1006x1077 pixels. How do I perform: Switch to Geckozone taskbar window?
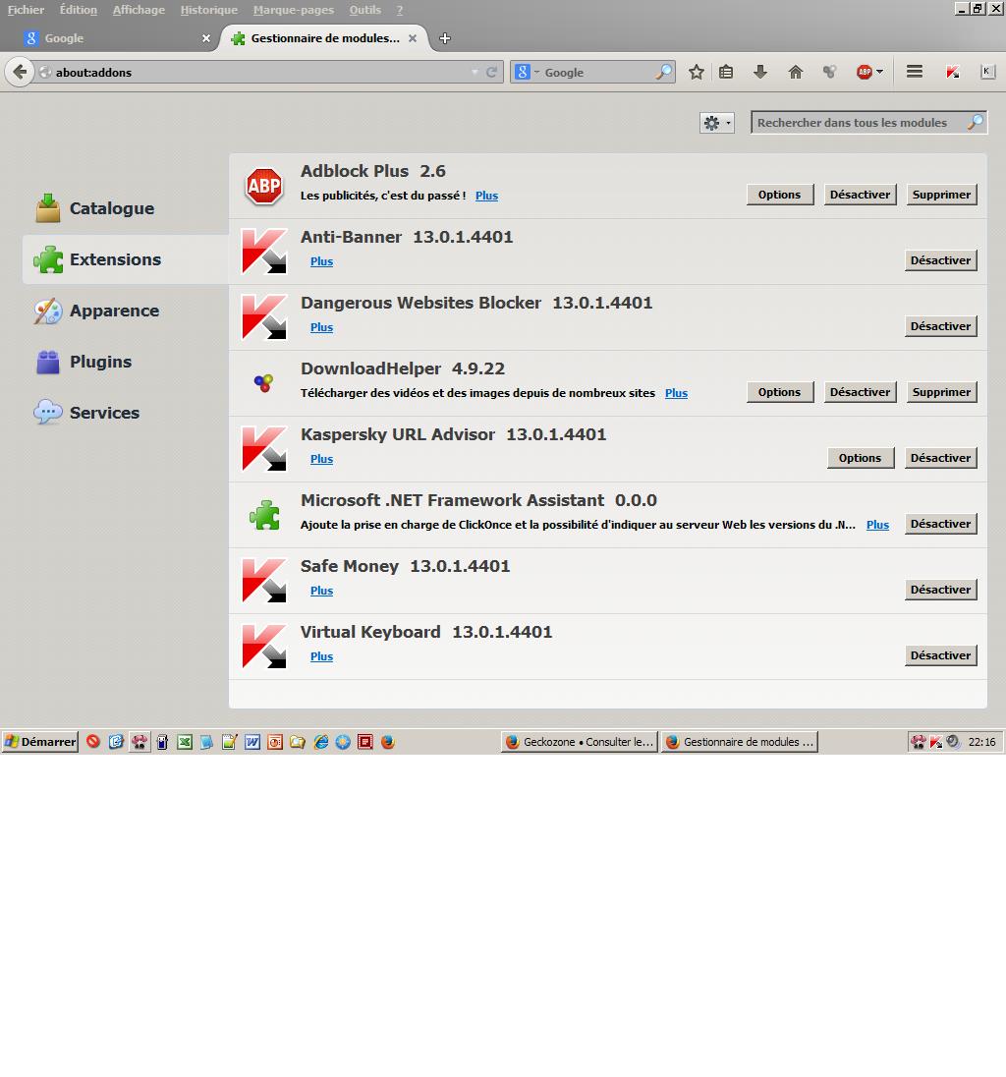(x=579, y=742)
